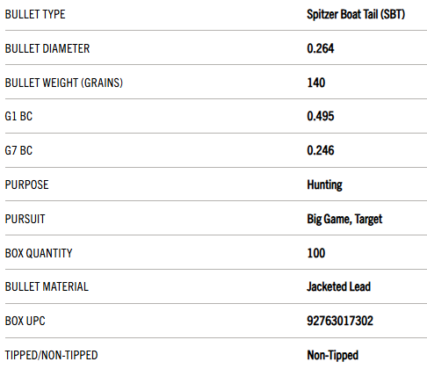Select the 0.246 G7 BC value
This screenshot has width=427, height=369.
click(x=321, y=151)
